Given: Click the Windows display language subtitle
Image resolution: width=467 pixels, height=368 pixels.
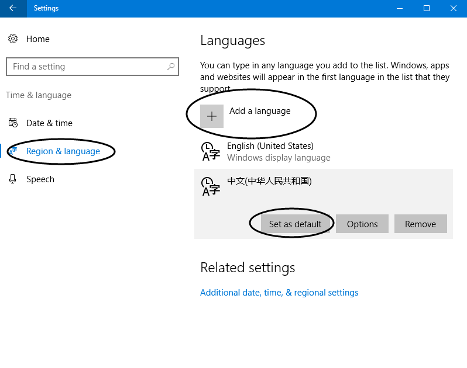Looking at the screenshot, I should click(x=279, y=158).
